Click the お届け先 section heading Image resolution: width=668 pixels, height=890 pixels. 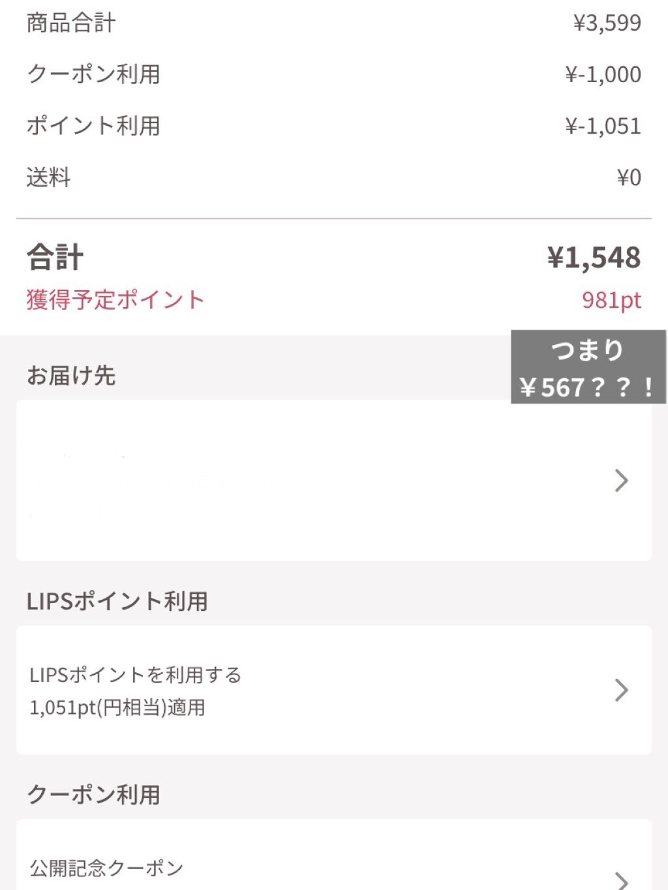point(71,376)
